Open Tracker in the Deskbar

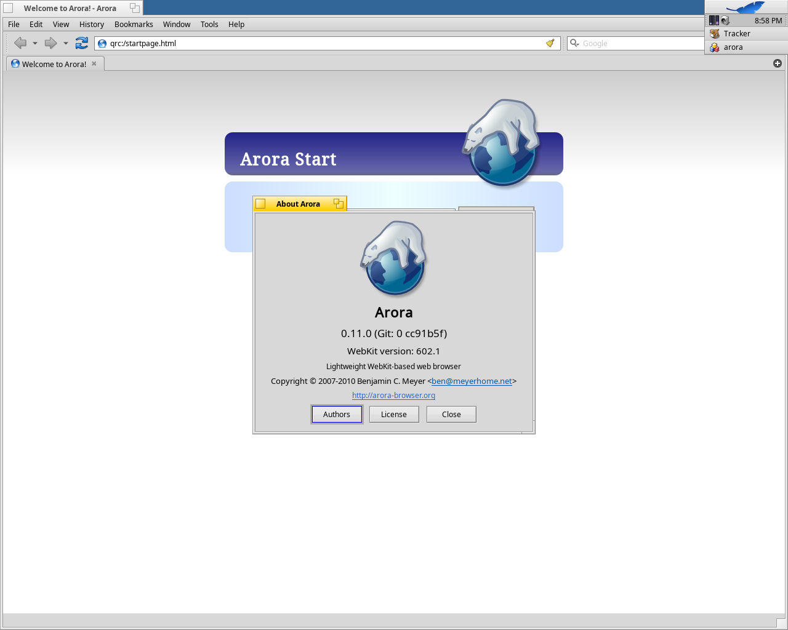tap(746, 33)
